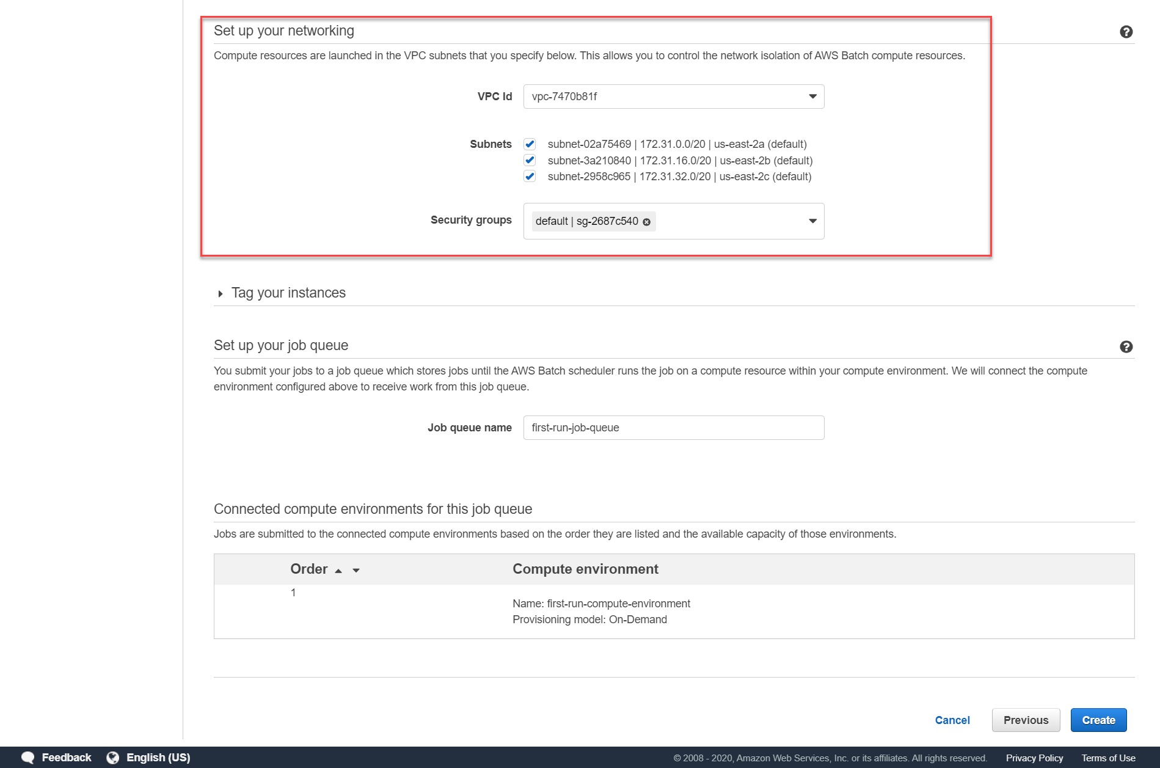Click the Set up your networking heading
Viewport: 1160px width, 768px height.
click(x=284, y=31)
